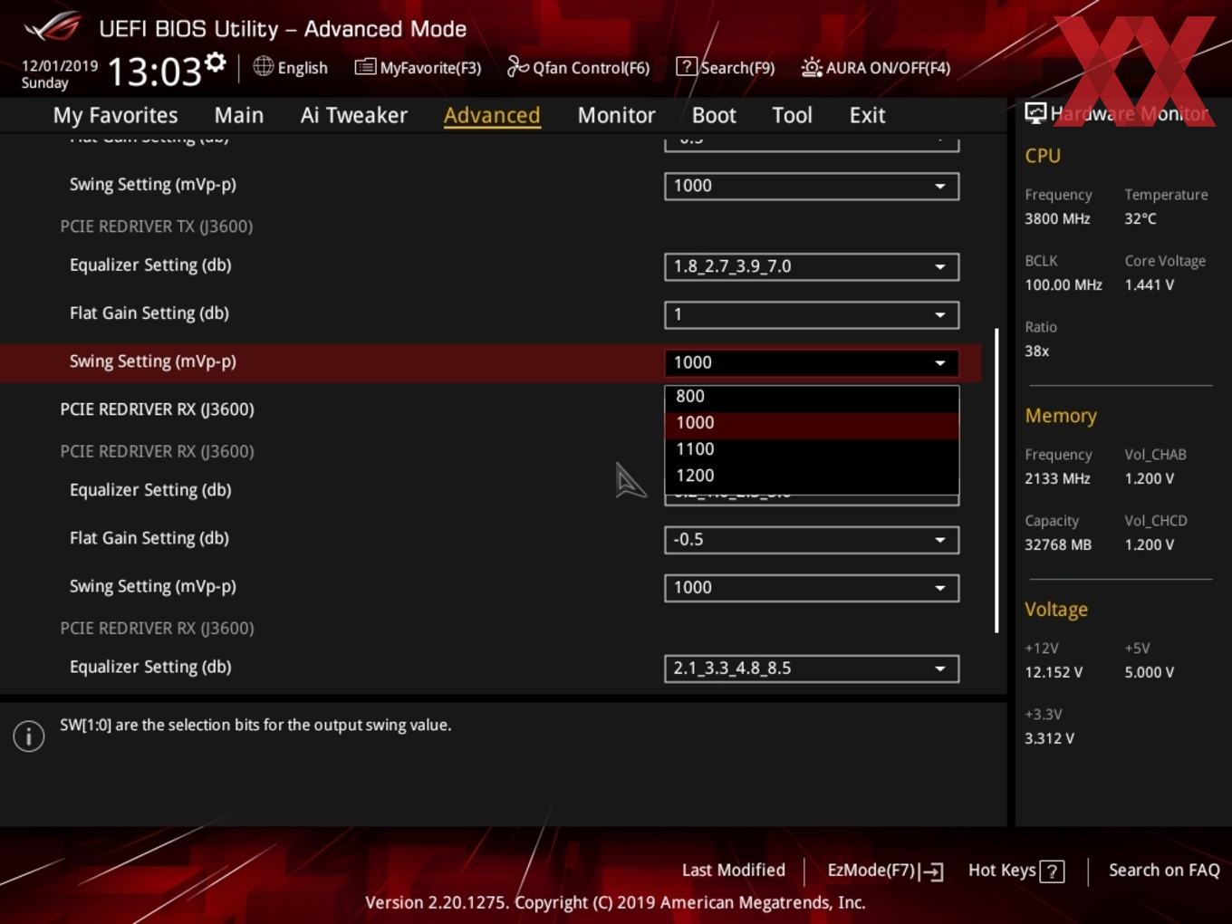Screen dimensions: 1232x924
Task: Select the Advanced tab
Action: point(492,115)
